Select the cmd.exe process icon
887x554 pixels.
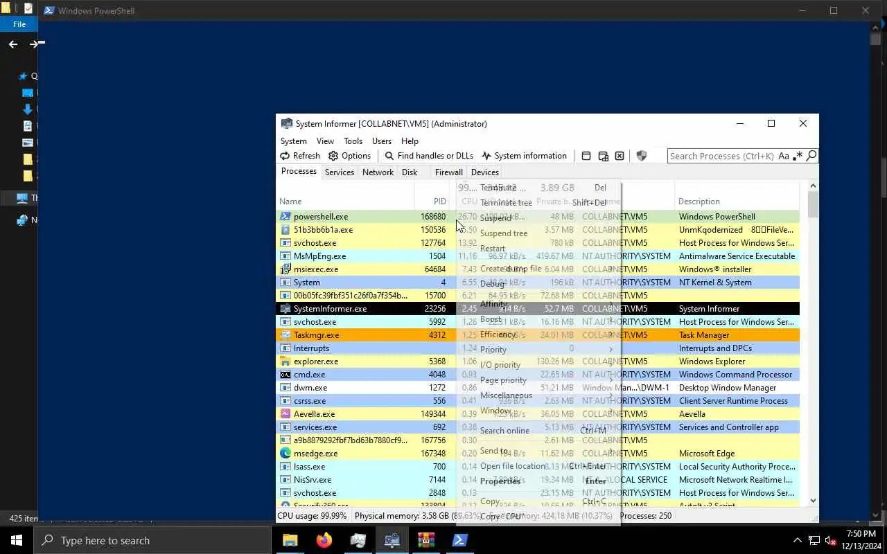tap(285, 375)
